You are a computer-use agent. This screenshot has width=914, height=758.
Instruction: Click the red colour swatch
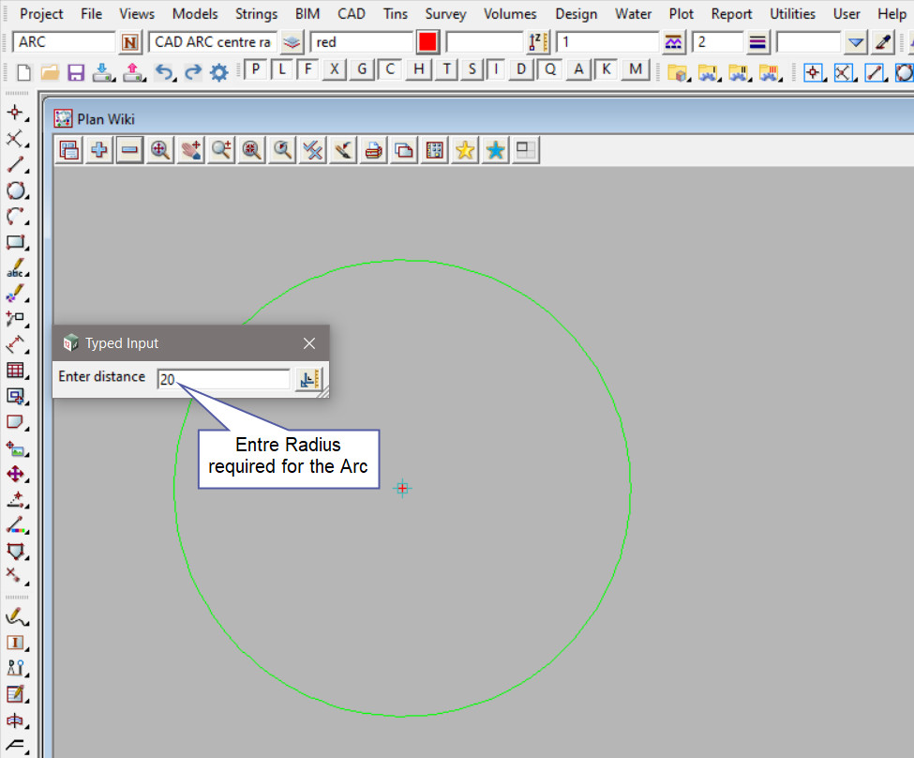coord(428,42)
